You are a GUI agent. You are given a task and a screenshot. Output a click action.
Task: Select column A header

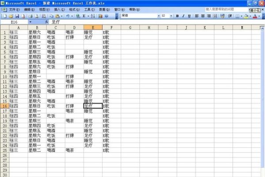pyautogui.click(x=19, y=27)
